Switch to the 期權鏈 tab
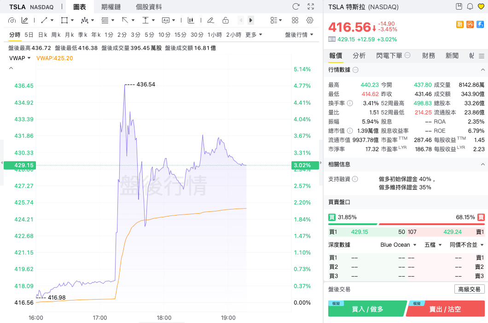This screenshot has height=323, width=488. (x=111, y=7)
